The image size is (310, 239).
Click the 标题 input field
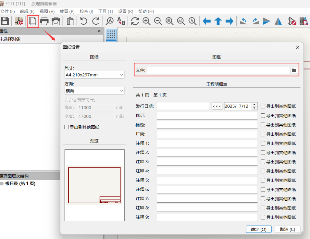click(207, 125)
